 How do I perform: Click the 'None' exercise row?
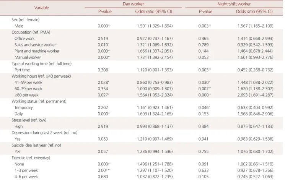click(x=19, y=164)
